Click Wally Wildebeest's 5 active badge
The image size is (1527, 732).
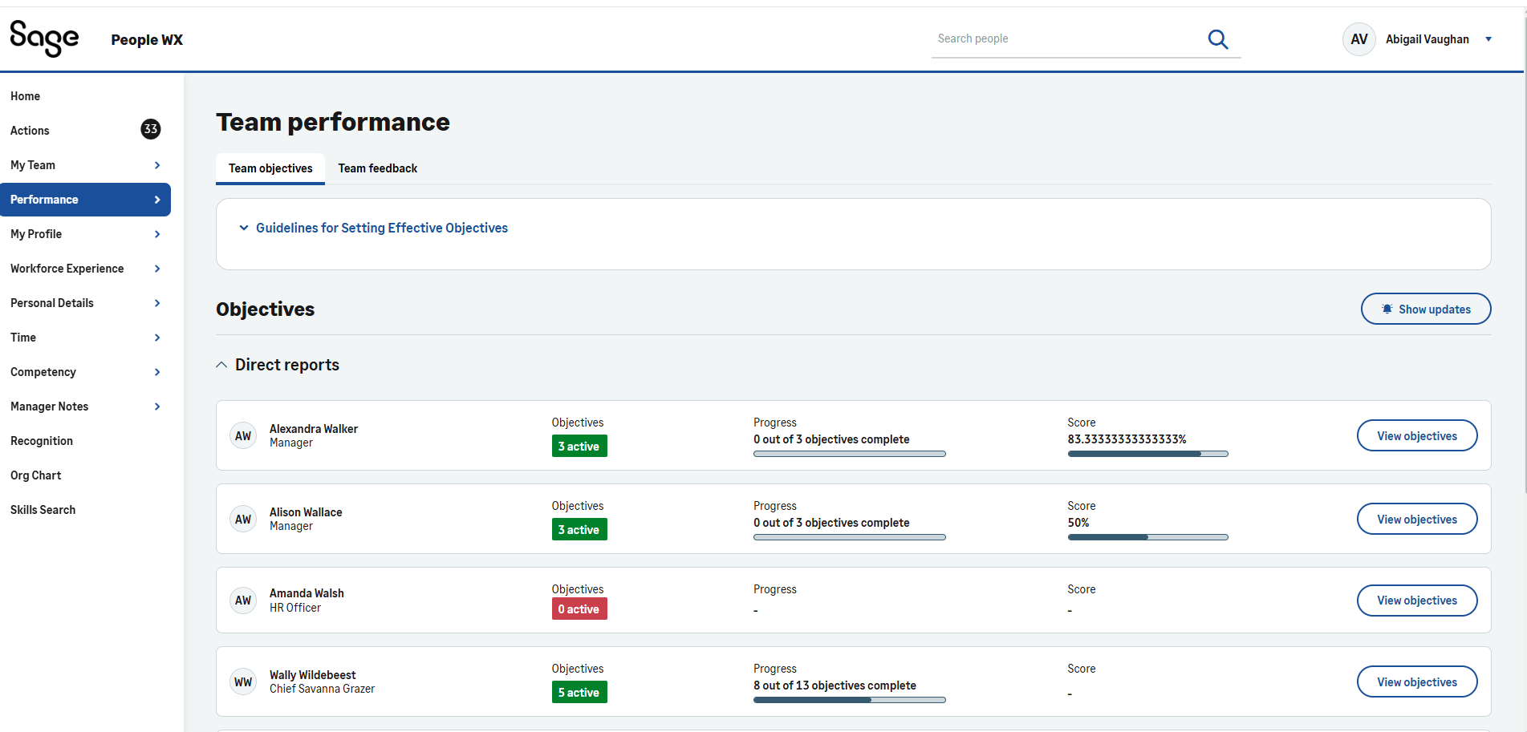(x=579, y=693)
